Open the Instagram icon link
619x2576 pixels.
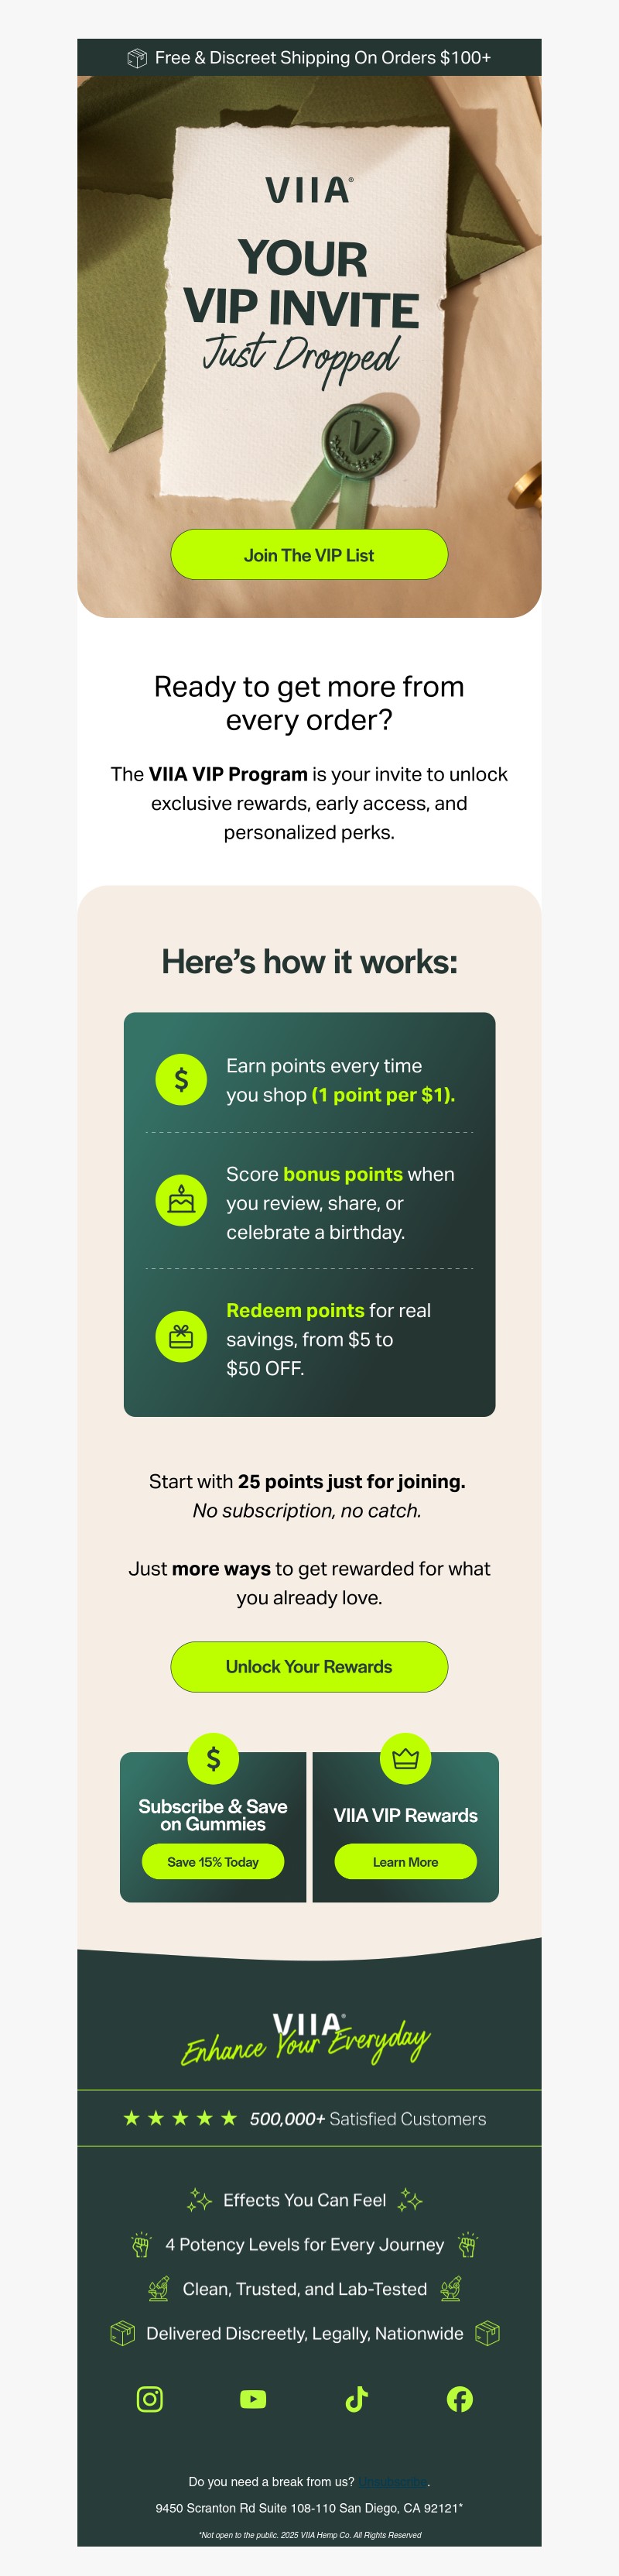click(150, 2398)
